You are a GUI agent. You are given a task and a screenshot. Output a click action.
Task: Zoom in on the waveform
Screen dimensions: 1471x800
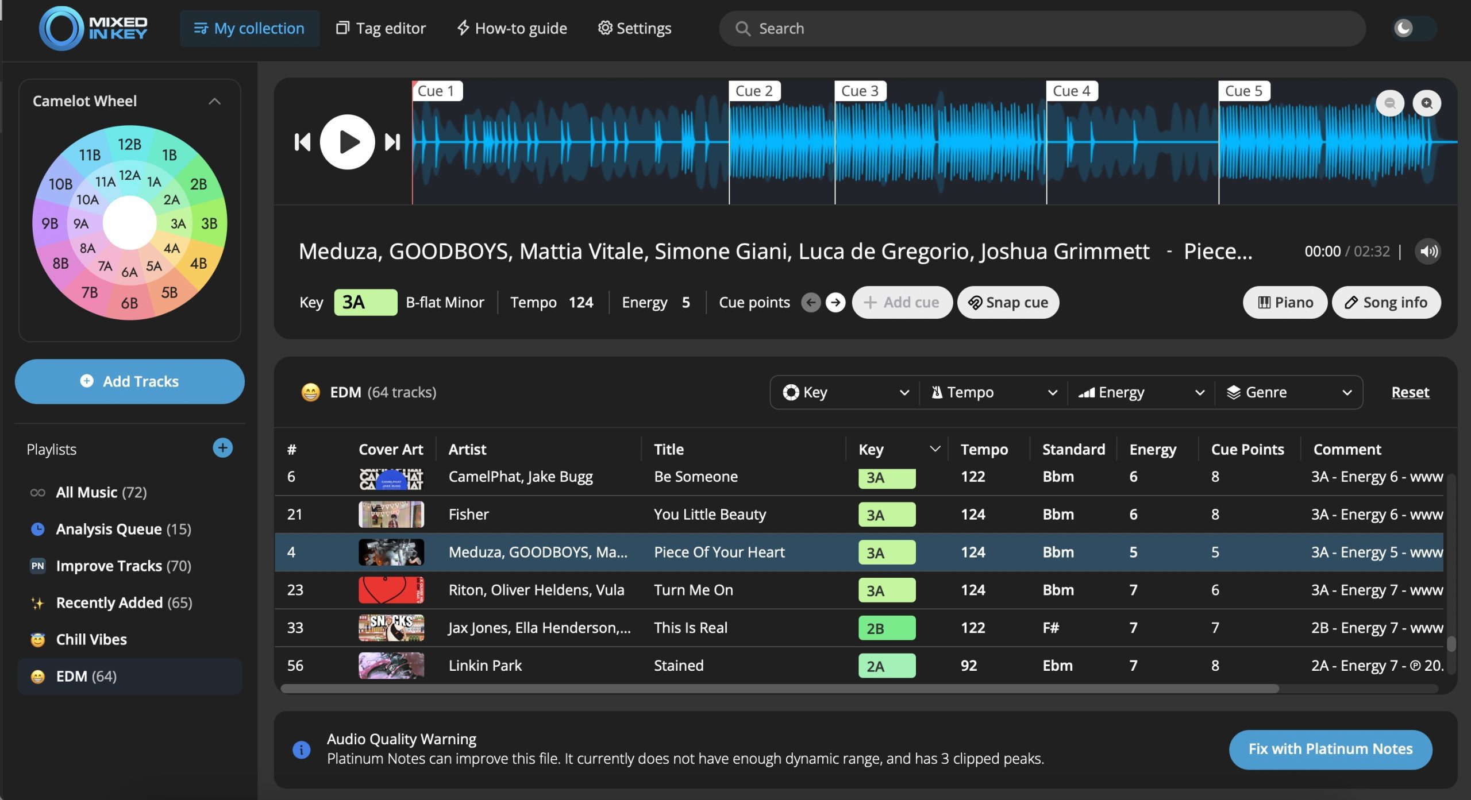point(1426,103)
